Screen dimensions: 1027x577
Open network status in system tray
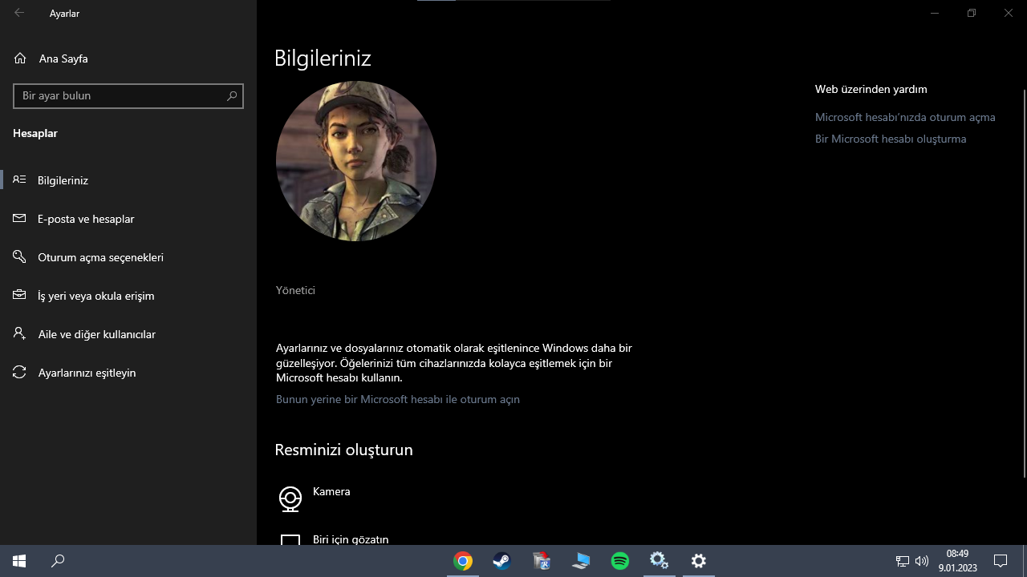tap(903, 561)
